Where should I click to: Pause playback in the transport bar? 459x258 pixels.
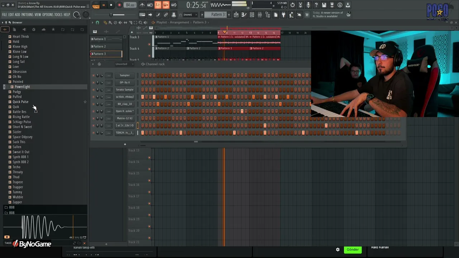point(103,5)
